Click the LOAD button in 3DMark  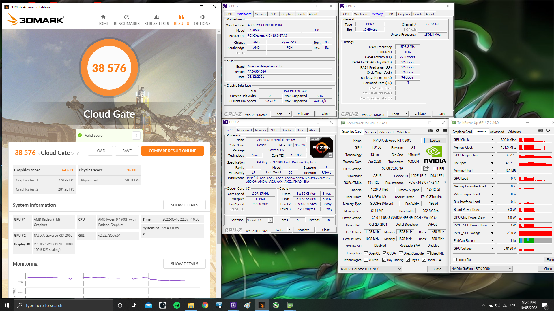coord(100,151)
